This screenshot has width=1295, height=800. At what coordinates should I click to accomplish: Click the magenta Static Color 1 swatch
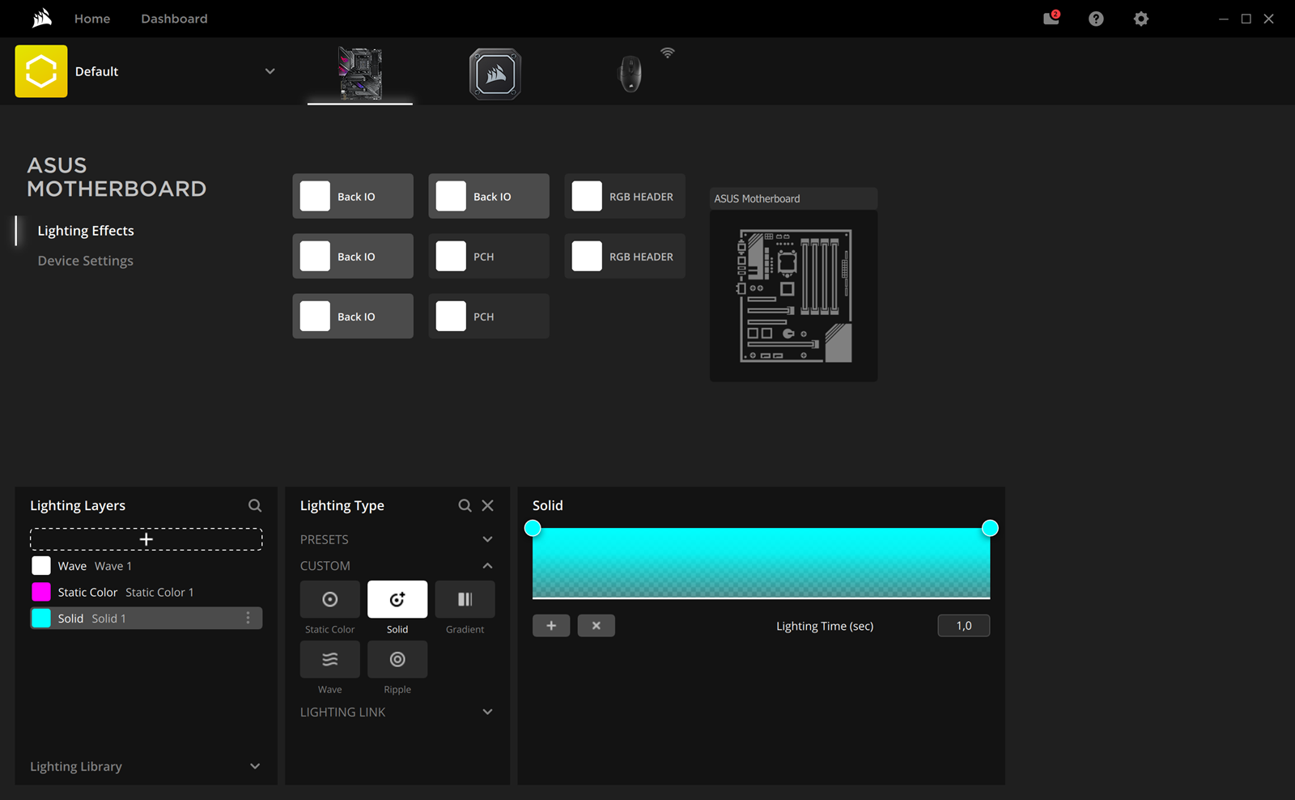tap(41, 592)
